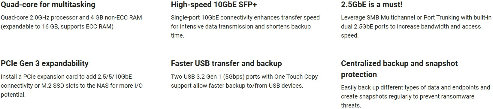
Task: Click the single-port 10GbE connectivity paragraph
Action: pos(245,26)
